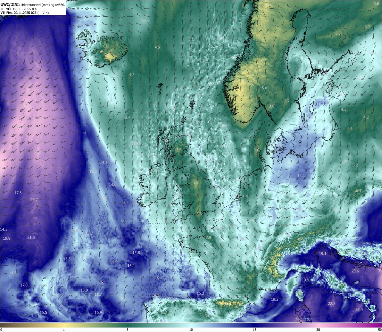The width and height of the screenshot is (382, 332).
Task: Click the 0 tick on the color scale
Action: click(x=1, y=329)
